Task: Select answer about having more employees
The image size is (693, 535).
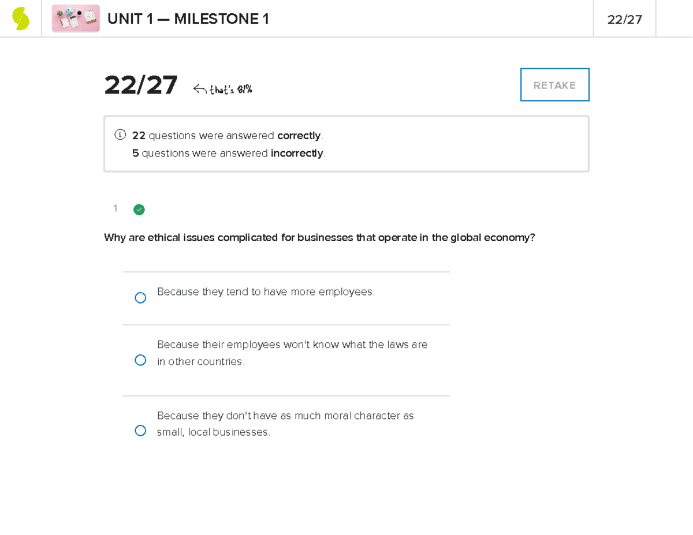Action: (140, 297)
